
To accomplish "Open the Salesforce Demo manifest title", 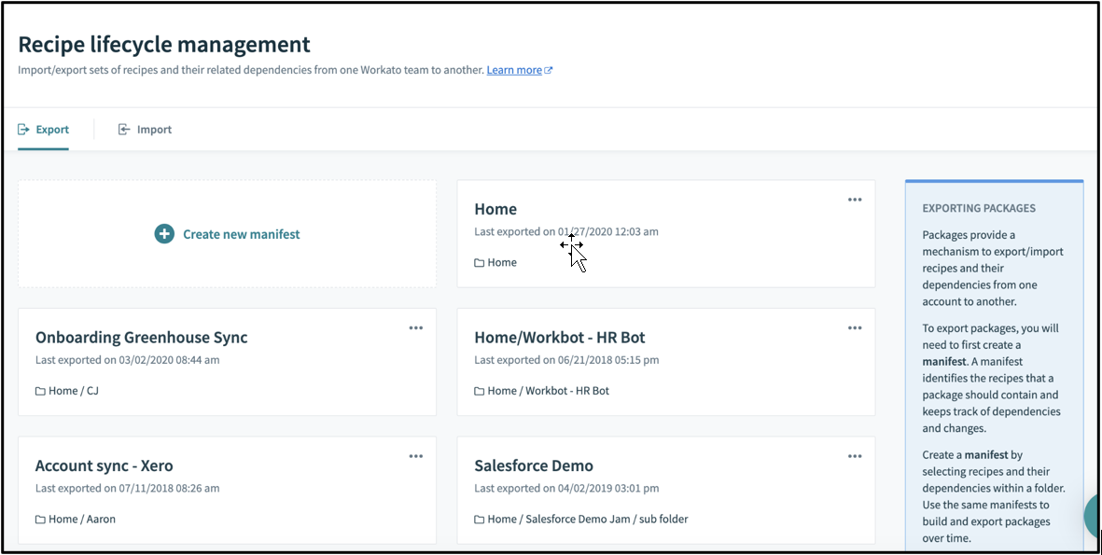I will click(x=534, y=465).
